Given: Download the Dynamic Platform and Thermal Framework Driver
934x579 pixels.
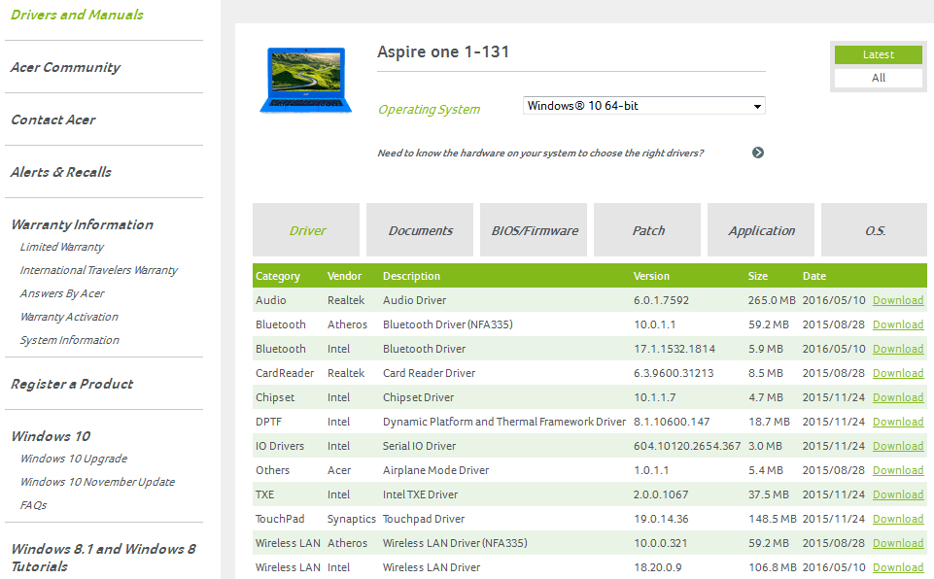Looking at the screenshot, I should (898, 422).
